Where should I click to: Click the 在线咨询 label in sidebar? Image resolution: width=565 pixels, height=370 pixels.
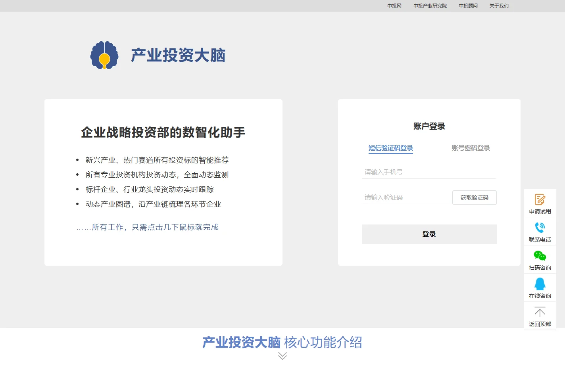pos(540,296)
